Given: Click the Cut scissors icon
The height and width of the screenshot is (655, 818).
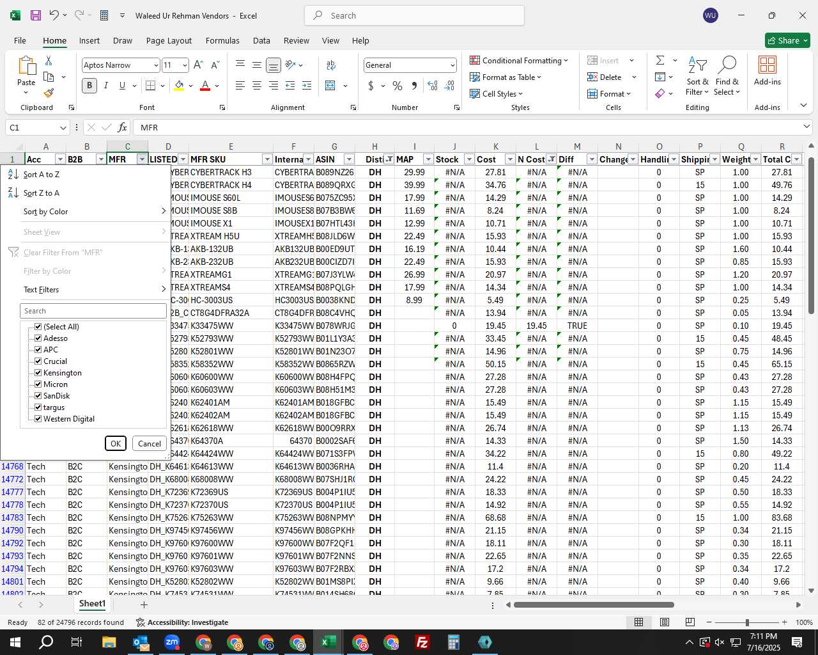Looking at the screenshot, I should tap(49, 61).
